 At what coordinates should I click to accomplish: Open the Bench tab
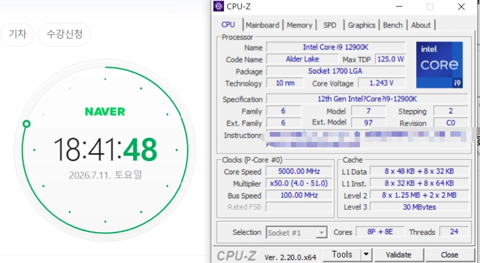[x=393, y=25]
